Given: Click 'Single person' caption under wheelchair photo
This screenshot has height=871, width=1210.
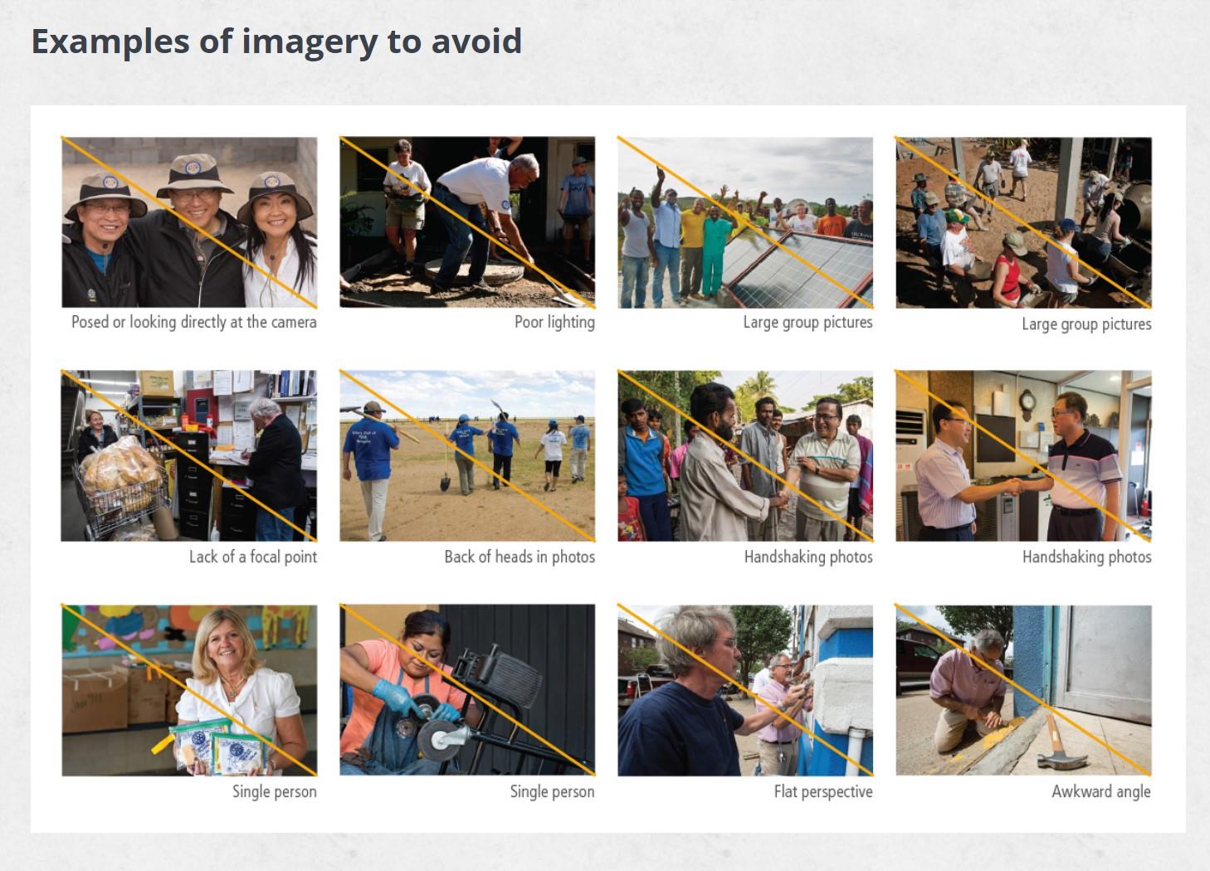Looking at the screenshot, I should click(552, 791).
